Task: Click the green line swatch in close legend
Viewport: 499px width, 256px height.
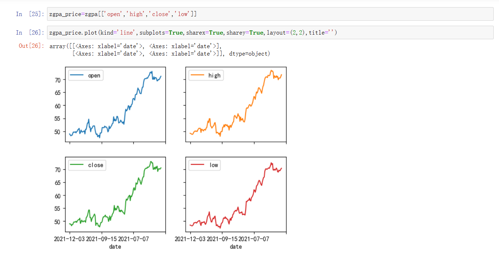Action: pos(77,165)
